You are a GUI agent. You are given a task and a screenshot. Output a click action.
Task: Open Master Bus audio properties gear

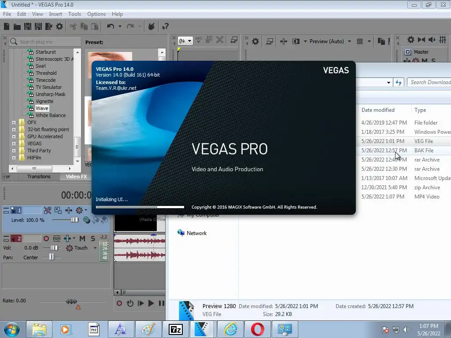point(411,40)
